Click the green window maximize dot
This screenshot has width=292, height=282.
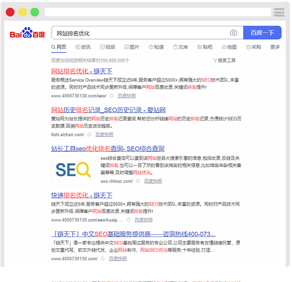[35, 12]
